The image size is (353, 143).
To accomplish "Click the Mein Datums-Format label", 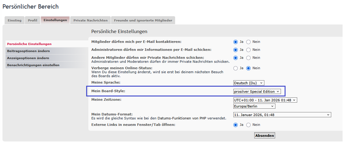I will click(x=112, y=114).
